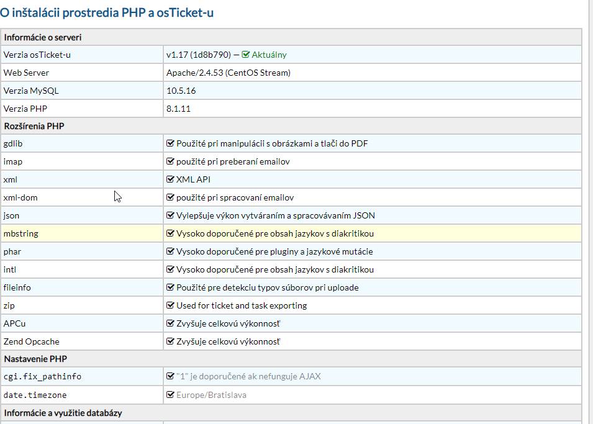Click the cgi.fix_pathinfo setting name
The image size is (593, 424).
[42, 376]
